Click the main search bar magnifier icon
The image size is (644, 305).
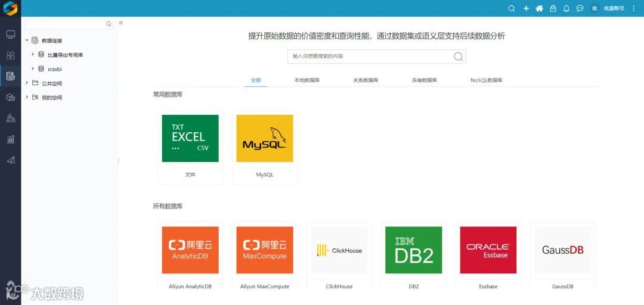tap(459, 57)
